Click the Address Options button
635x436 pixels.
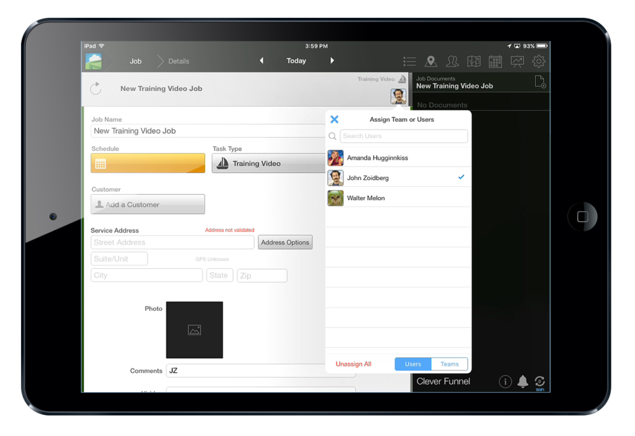(x=285, y=242)
